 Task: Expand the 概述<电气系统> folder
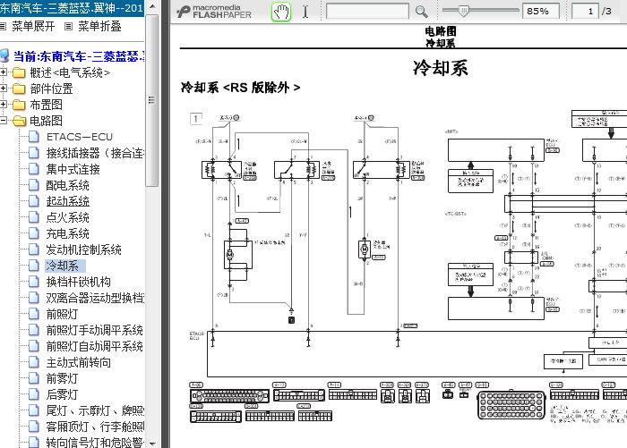pos(4,72)
